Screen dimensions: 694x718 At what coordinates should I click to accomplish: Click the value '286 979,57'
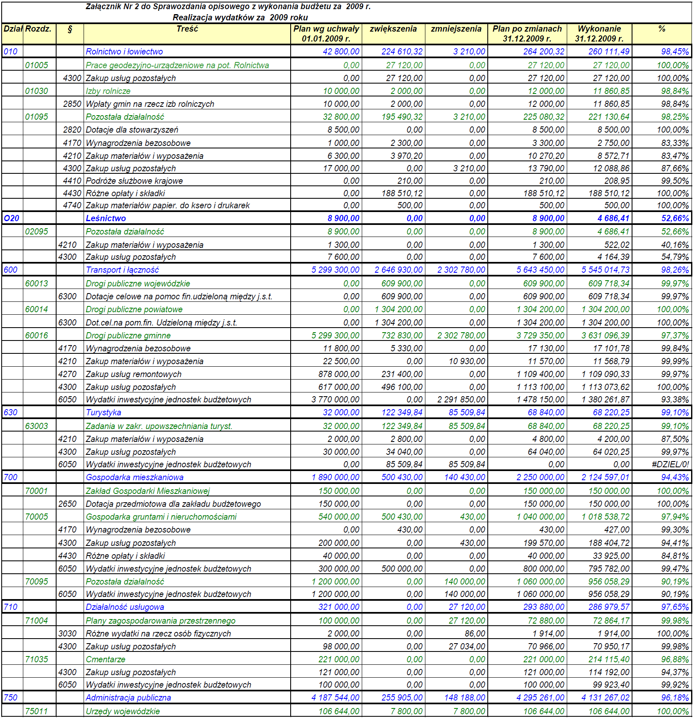609,607
